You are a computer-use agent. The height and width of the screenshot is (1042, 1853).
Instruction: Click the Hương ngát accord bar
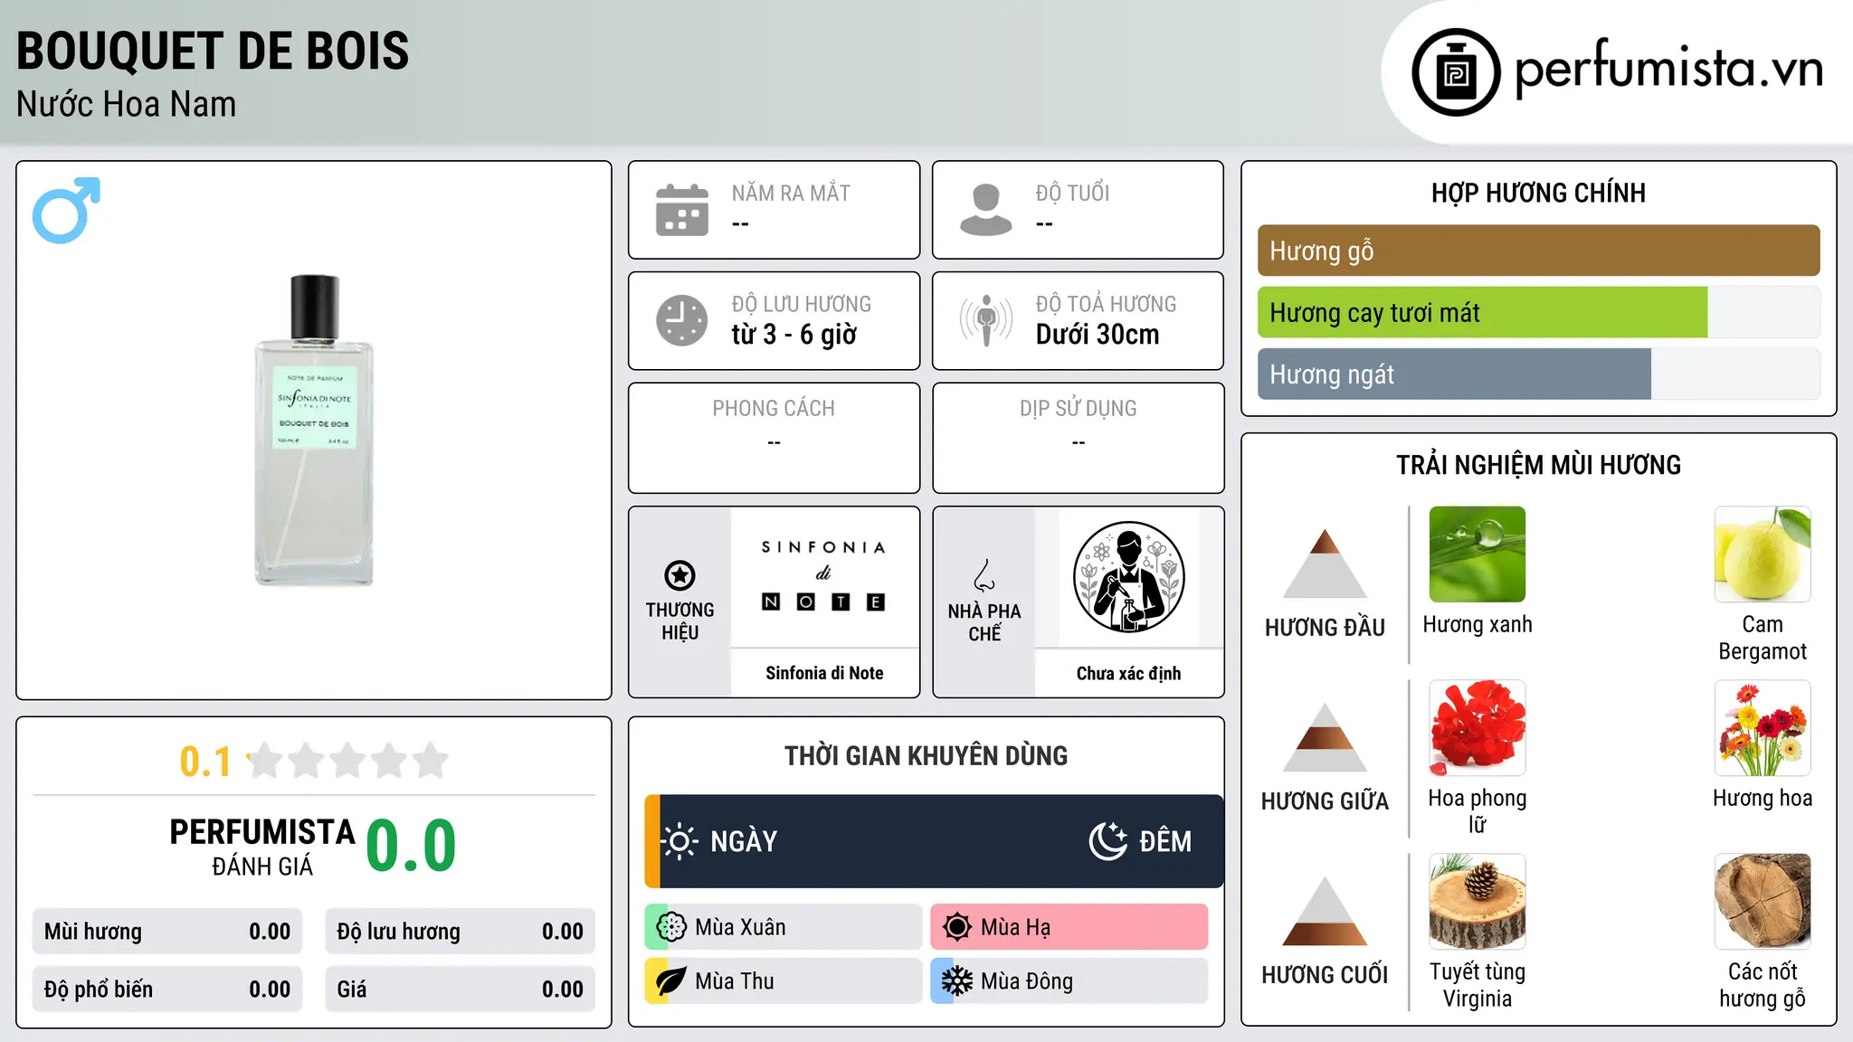pyautogui.click(x=1538, y=374)
